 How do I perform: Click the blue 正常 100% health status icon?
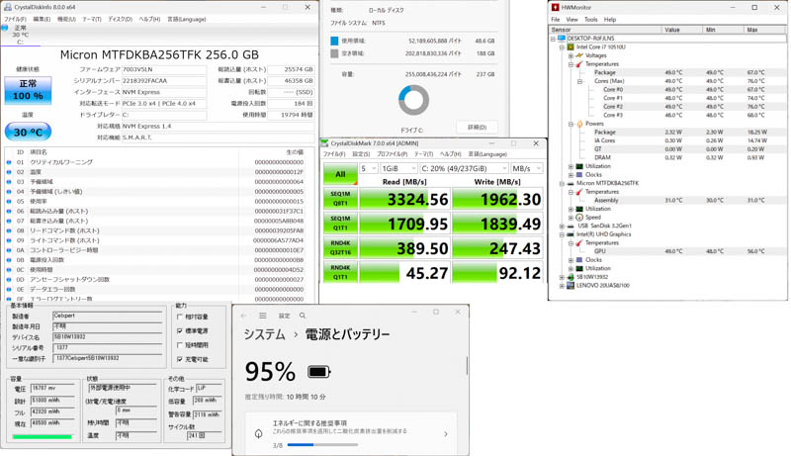click(x=28, y=91)
